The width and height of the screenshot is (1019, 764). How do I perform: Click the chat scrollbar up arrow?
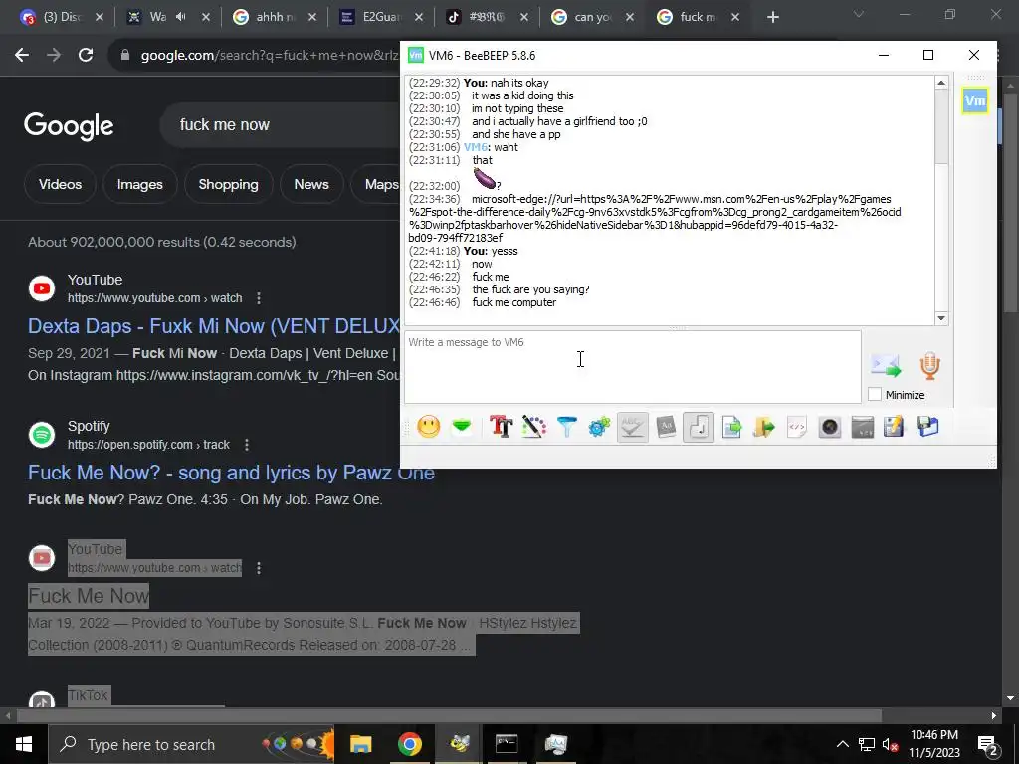[941, 83]
